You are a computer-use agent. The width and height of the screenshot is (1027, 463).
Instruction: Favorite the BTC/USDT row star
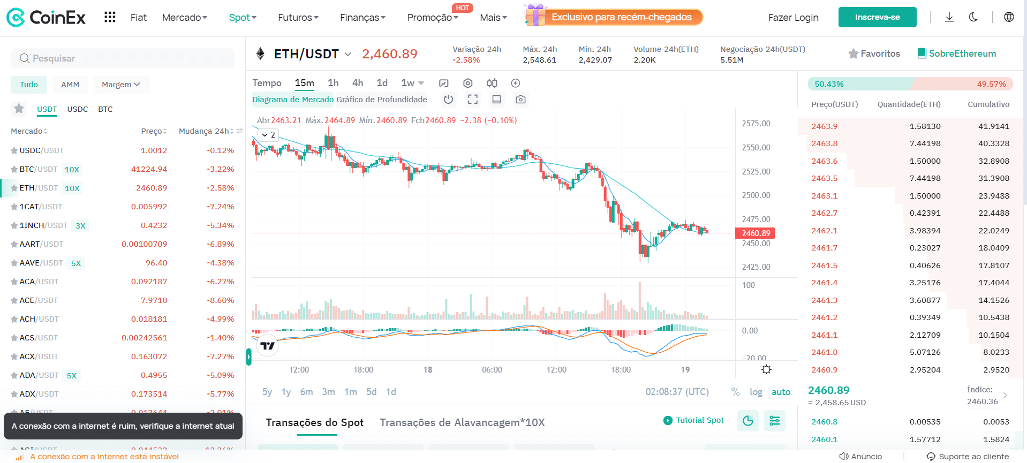pos(14,170)
